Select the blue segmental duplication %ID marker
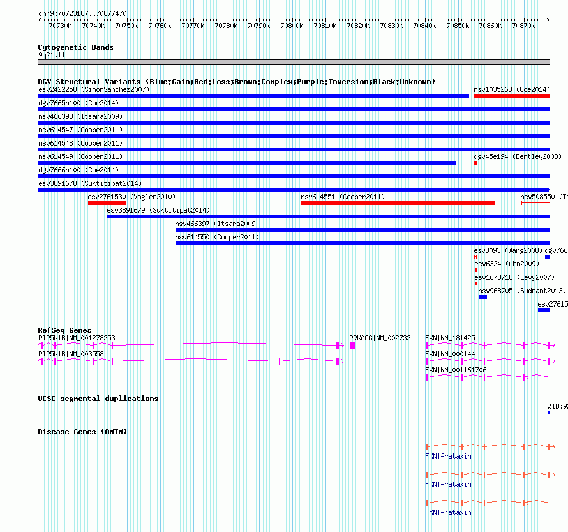 (x=549, y=413)
